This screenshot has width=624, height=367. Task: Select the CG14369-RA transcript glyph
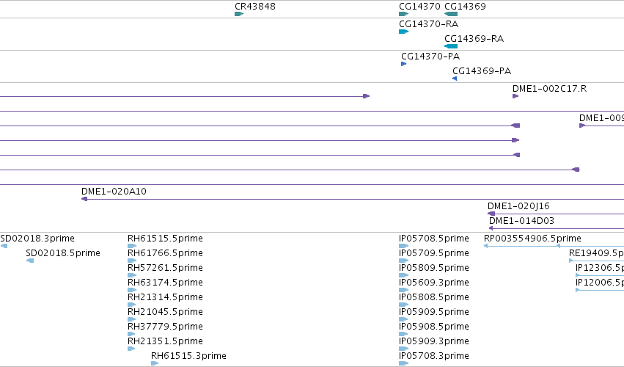[x=451, y=46]
